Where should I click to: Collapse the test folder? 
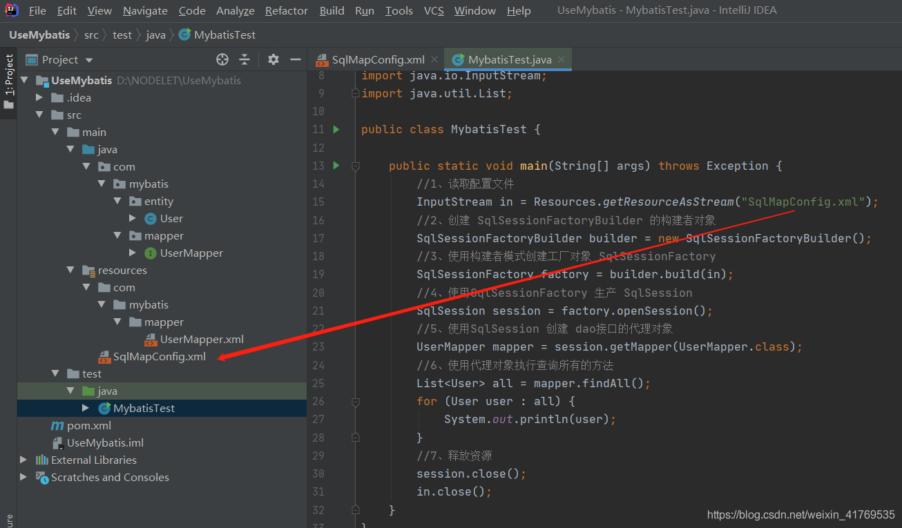coord(55,374)
